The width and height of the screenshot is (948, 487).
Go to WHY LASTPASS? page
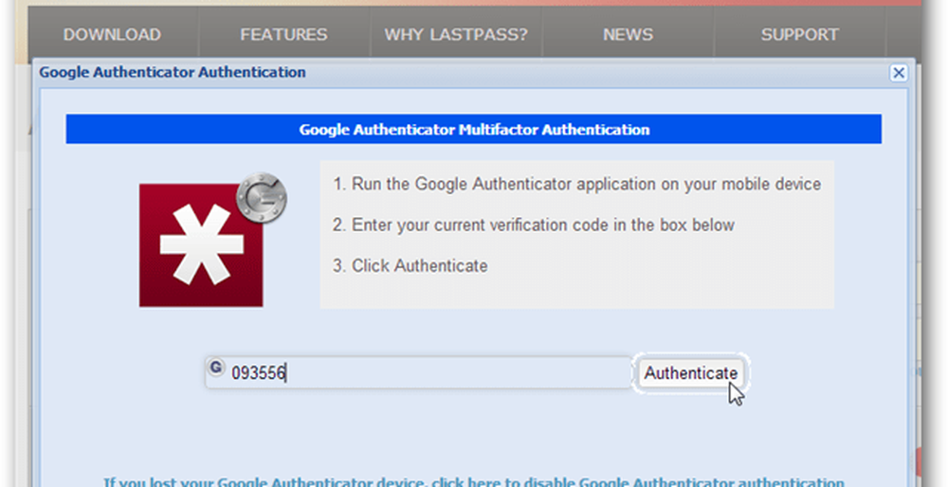point(456,34)
